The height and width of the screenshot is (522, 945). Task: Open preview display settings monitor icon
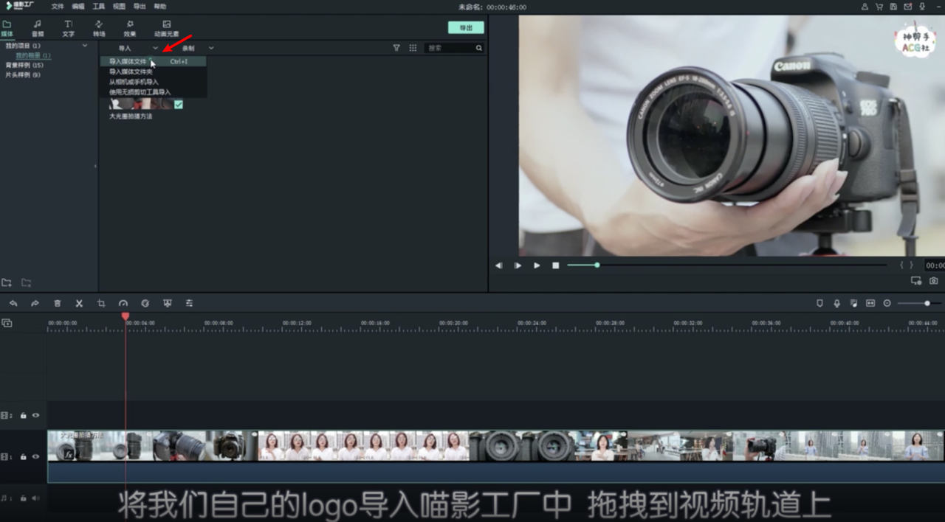(x=916, y=281)
